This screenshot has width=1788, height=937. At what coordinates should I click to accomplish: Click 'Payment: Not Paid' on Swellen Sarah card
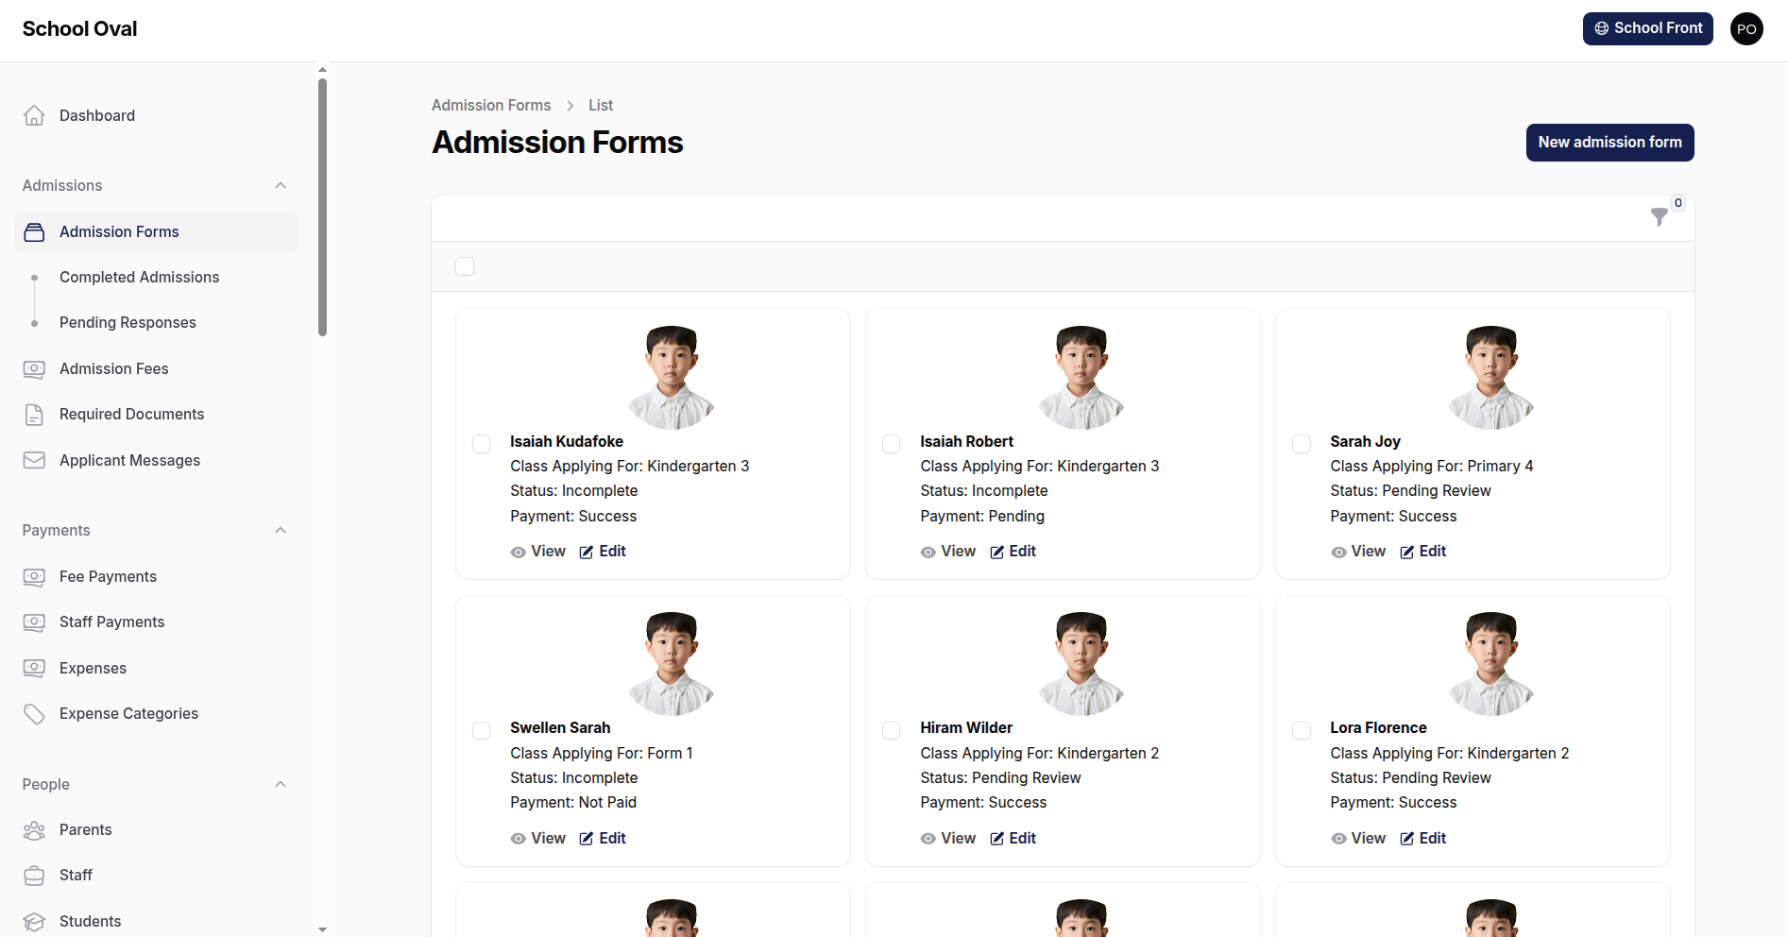tap(573, 802)
